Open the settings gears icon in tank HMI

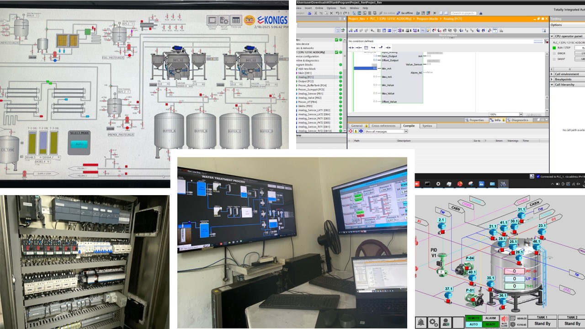(433, 322)
